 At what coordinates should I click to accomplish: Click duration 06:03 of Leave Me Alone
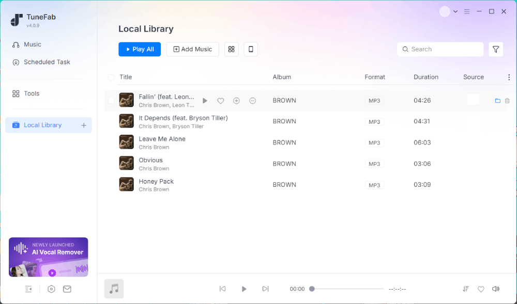[x=422, y=142]
